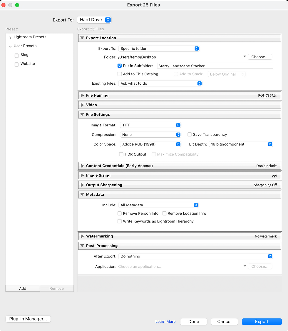Collapse the User Presets group
Image resolution: width=288 pixels, height=331 pixels.
click(x=10, y=46)
